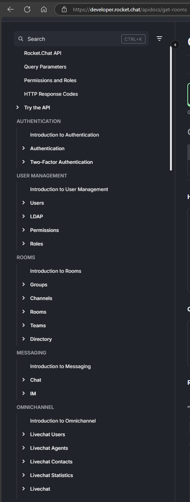This screenshot has height=502, width=190.
Task: Go back with the browser back arrow
Action: click(11, 9)
